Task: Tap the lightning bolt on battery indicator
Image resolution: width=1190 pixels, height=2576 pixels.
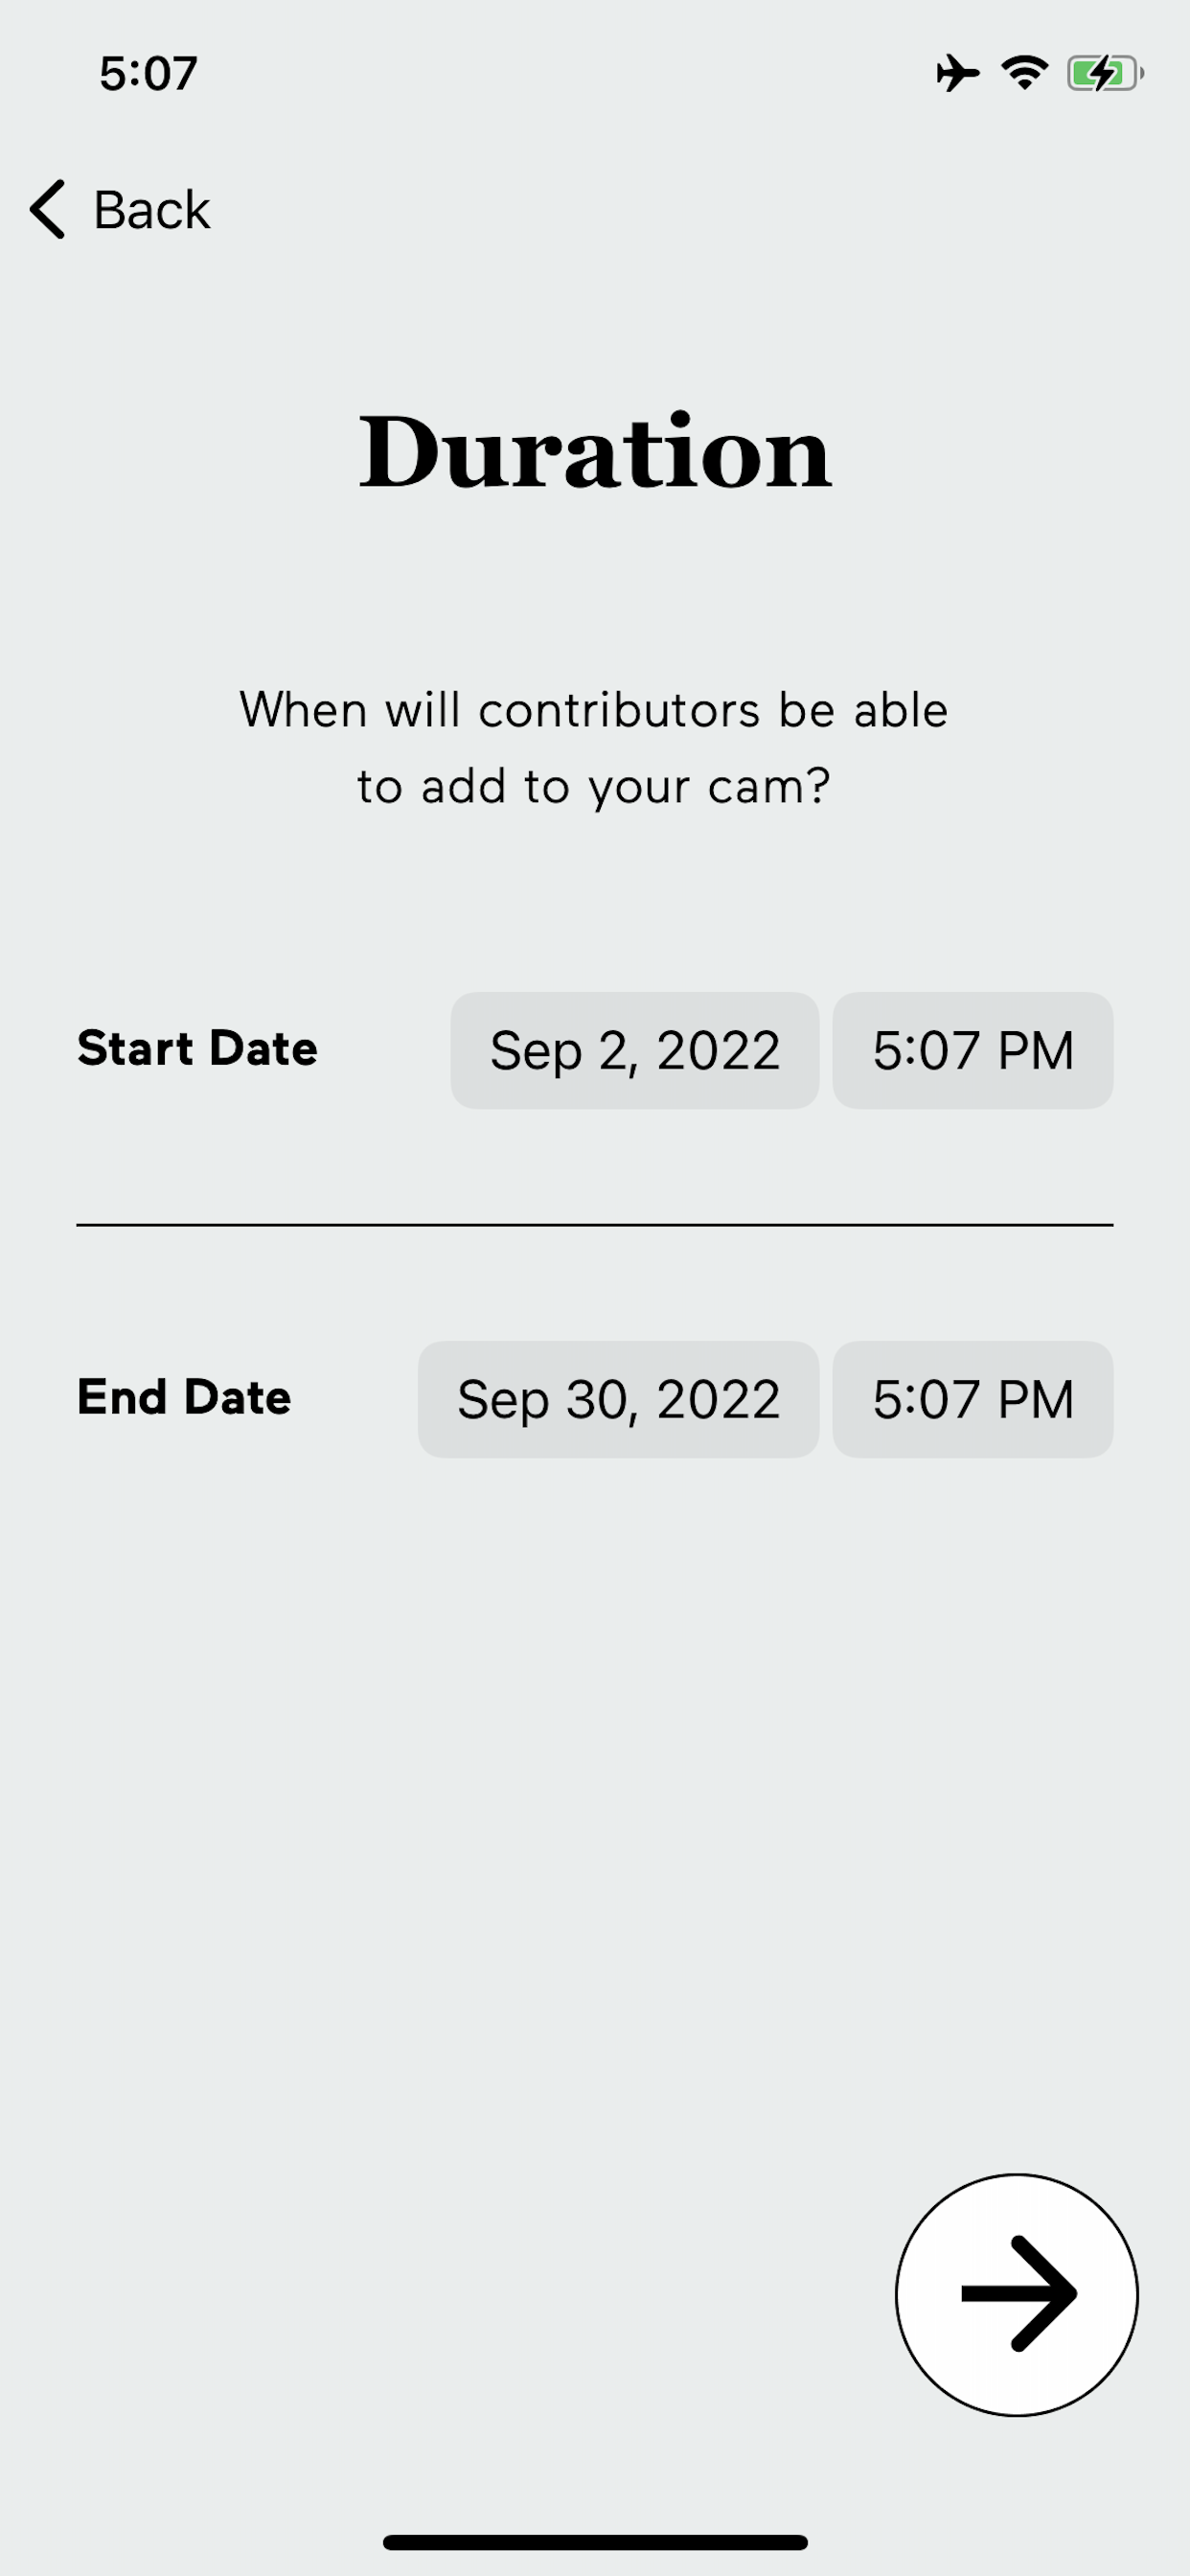Action: (1104, 73)
